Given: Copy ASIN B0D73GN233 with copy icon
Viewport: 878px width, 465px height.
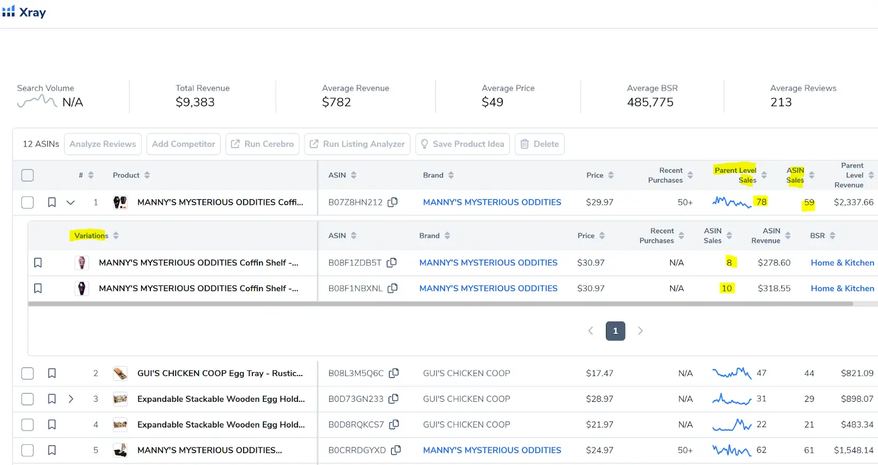Looking at the screenshot, I should [x=393, y=399].
